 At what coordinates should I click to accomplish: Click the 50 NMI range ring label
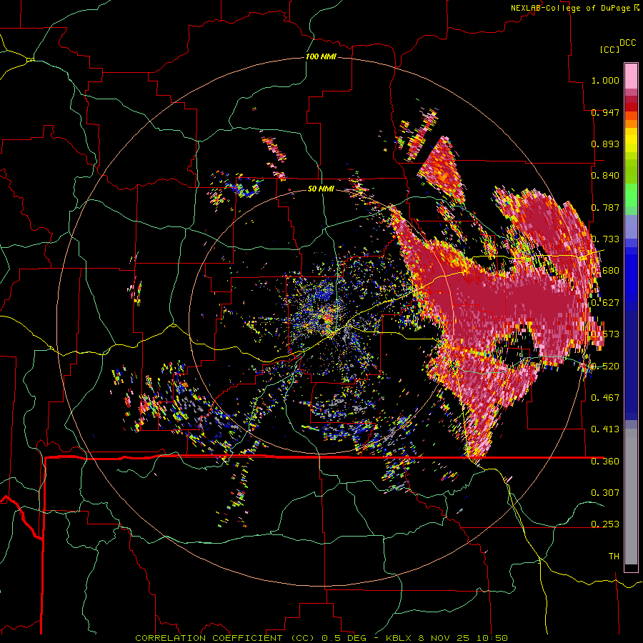(x=321, y=189)
